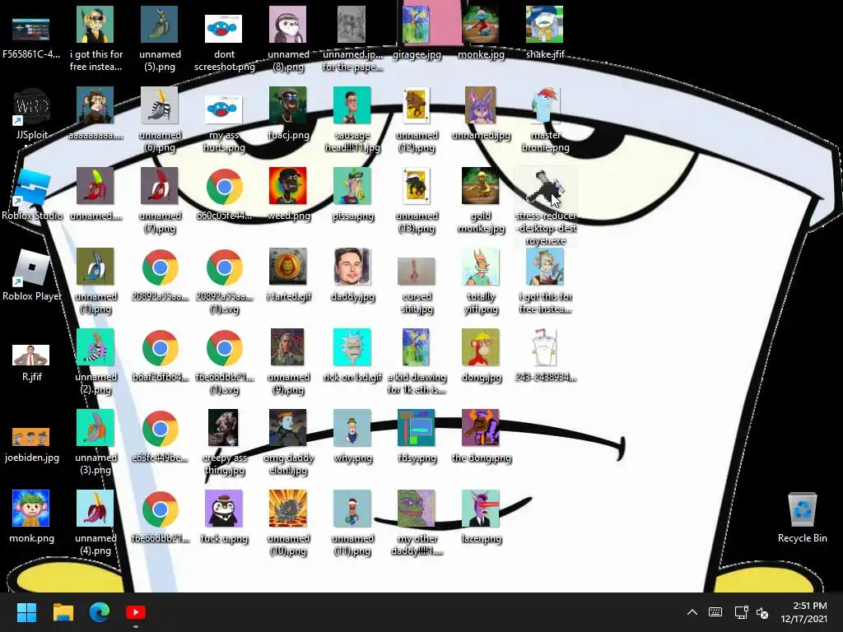This screenshot has width=843, height=632.
Task: Select the Recycle Bin icon
Action: pyautogui.click(x=802, y=517)
